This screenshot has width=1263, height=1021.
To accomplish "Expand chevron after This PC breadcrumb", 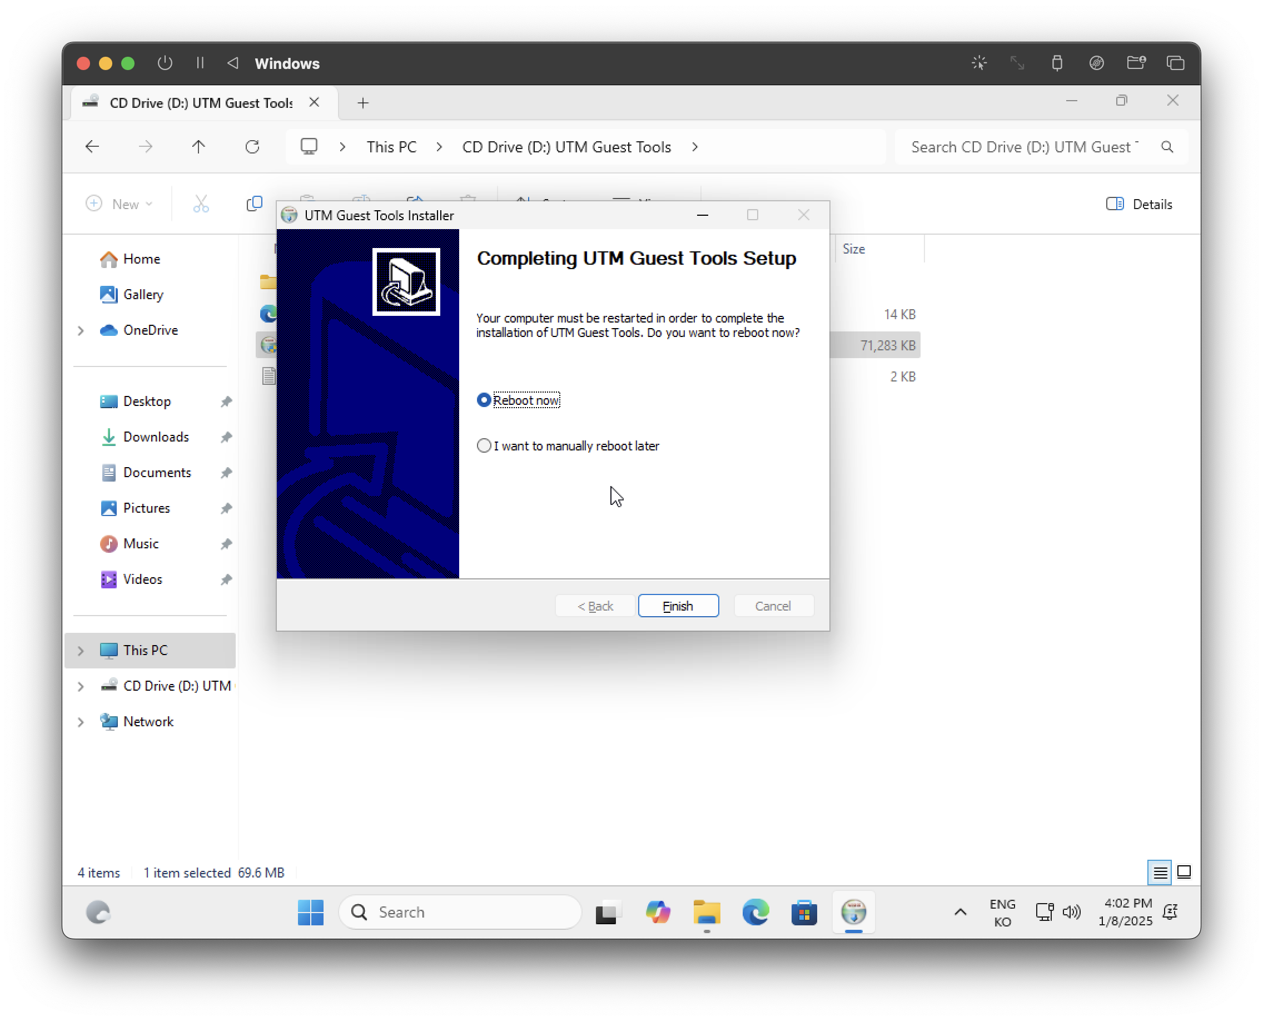I will pyautogui.click(x=439, y=147).
